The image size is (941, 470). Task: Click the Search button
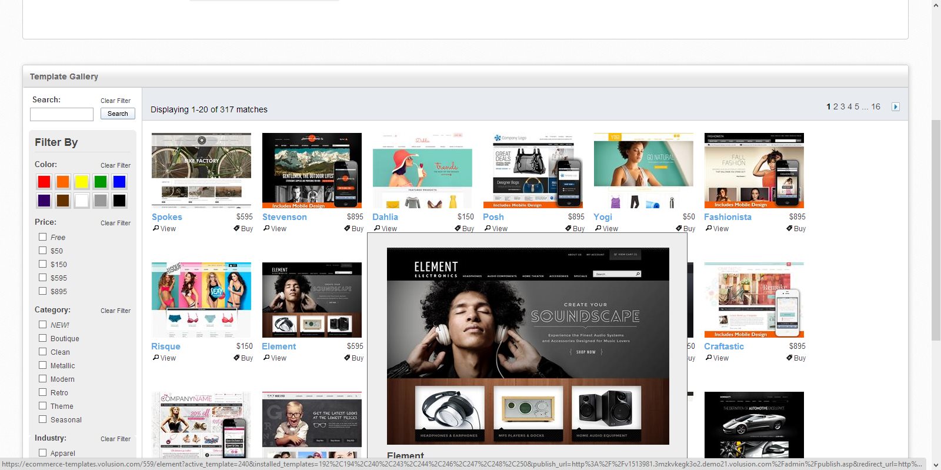pos(118,114)
